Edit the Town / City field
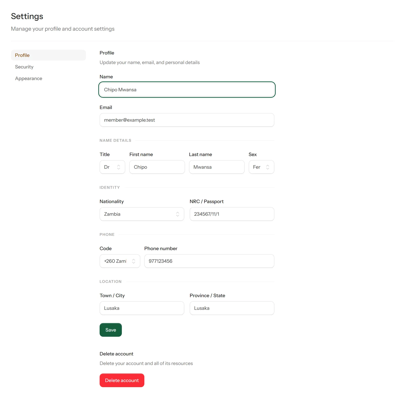404x398 pixels. coord(142,308)
